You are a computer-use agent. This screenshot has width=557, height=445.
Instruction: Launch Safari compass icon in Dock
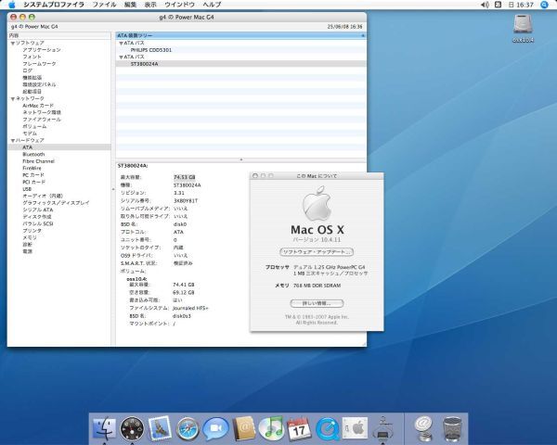[188, 428]
